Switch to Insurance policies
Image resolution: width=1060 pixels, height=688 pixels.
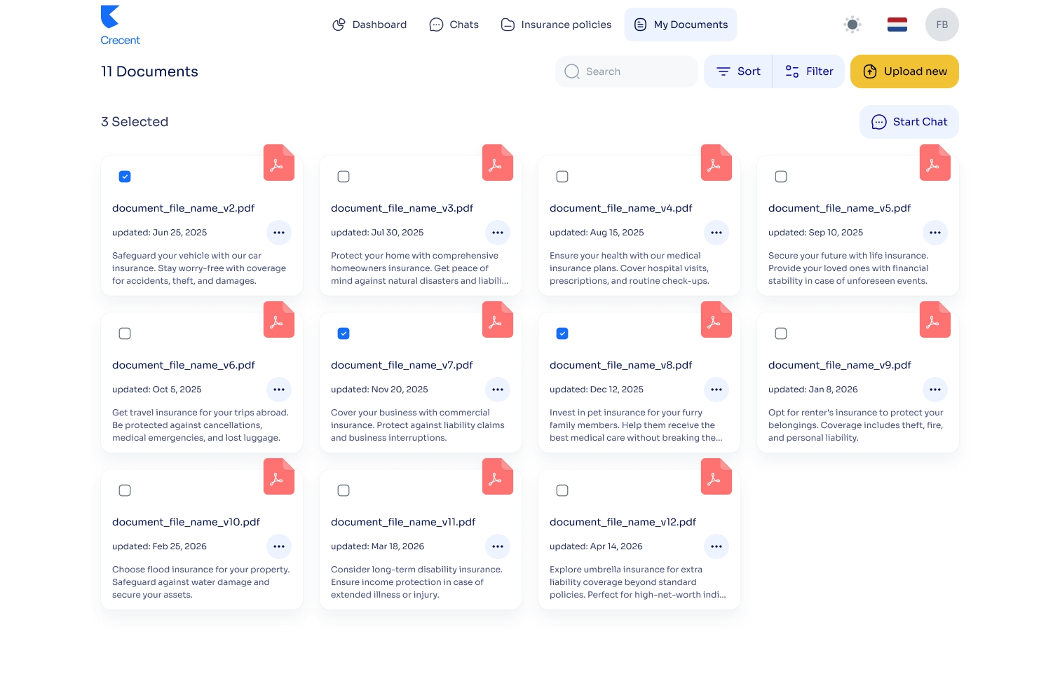pos(556,25)
